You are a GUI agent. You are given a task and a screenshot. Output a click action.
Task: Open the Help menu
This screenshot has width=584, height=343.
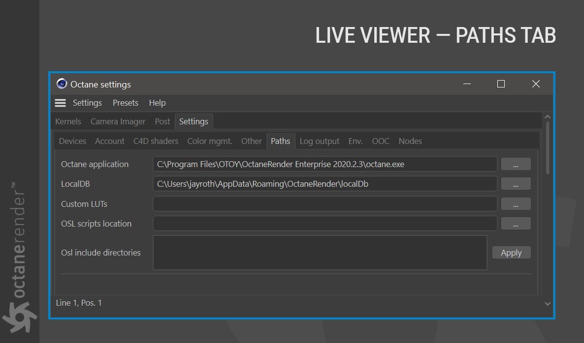(157, 103)
